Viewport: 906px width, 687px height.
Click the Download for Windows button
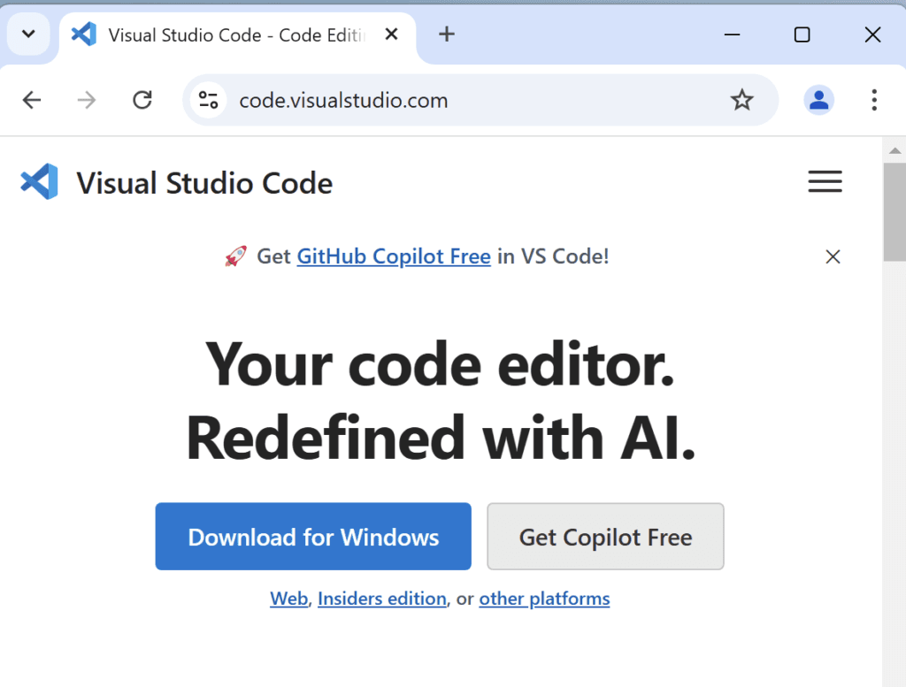[313, 537]
